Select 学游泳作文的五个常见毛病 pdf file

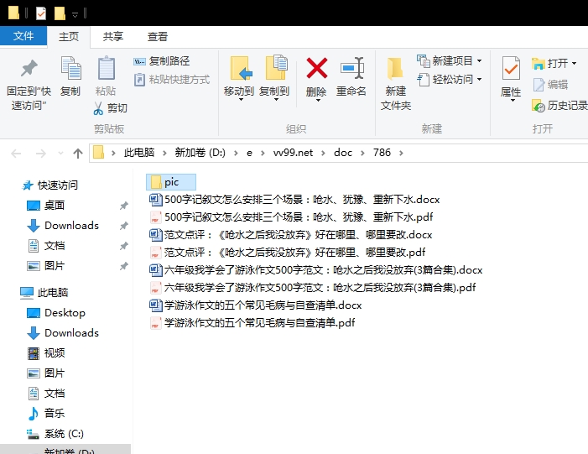tap(252, 323)
